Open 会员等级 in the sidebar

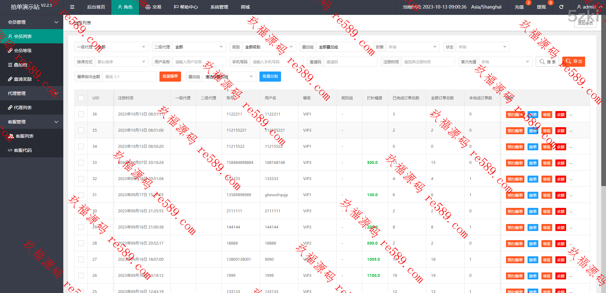point(23,51)
